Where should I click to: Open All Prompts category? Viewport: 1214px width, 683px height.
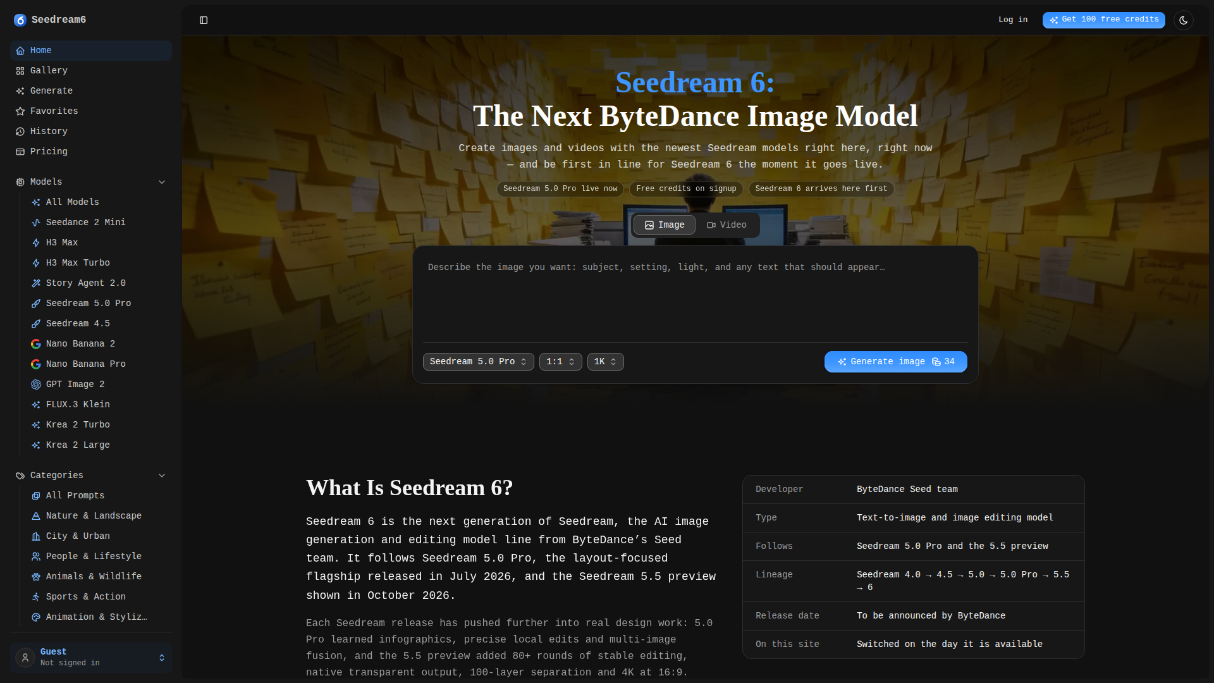coord(99,496)
